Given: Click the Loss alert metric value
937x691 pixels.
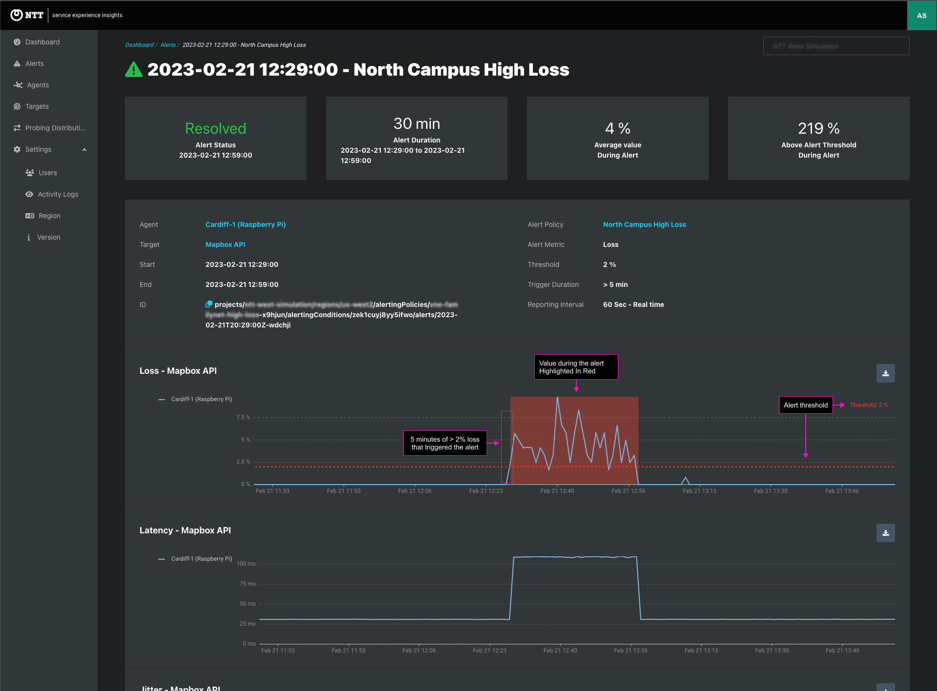Looking at the screenshot, I should click(x=611, y=244).
